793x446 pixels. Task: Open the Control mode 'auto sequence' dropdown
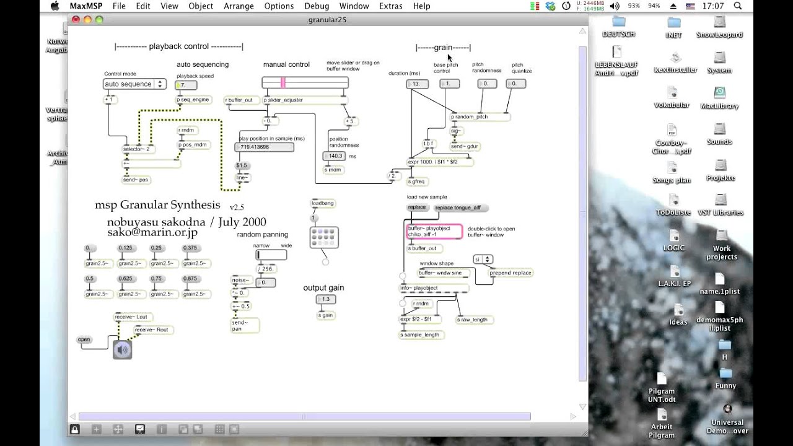tap(134, 84)
